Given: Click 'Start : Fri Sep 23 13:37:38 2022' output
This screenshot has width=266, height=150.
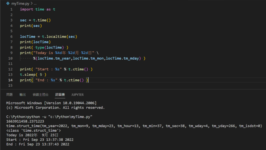Looking at the screenshot, I should point(40,140).
